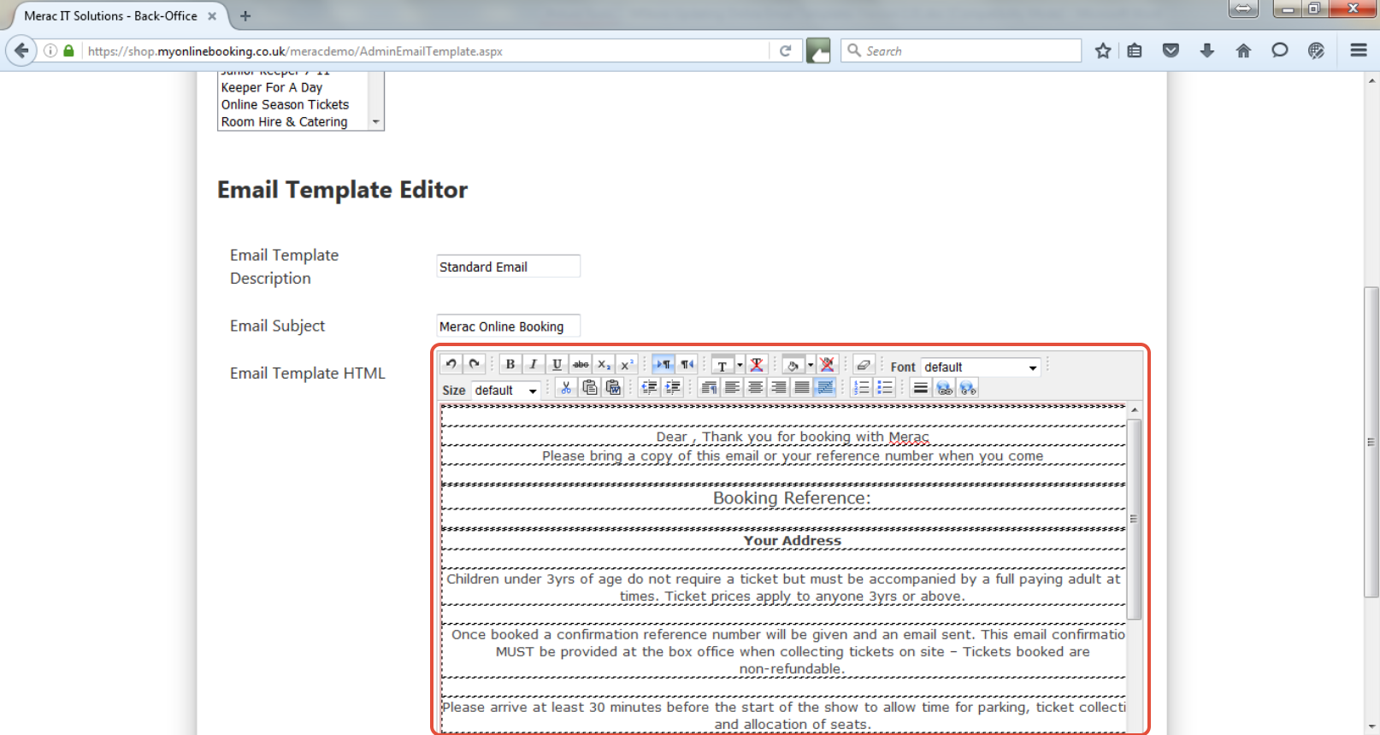1380x735 pixels.
Task: Click the Email Subject field
Action: [508, 326]
